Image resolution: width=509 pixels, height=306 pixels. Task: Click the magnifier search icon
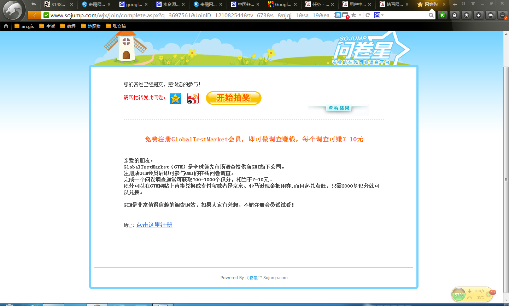pos(431,15)
